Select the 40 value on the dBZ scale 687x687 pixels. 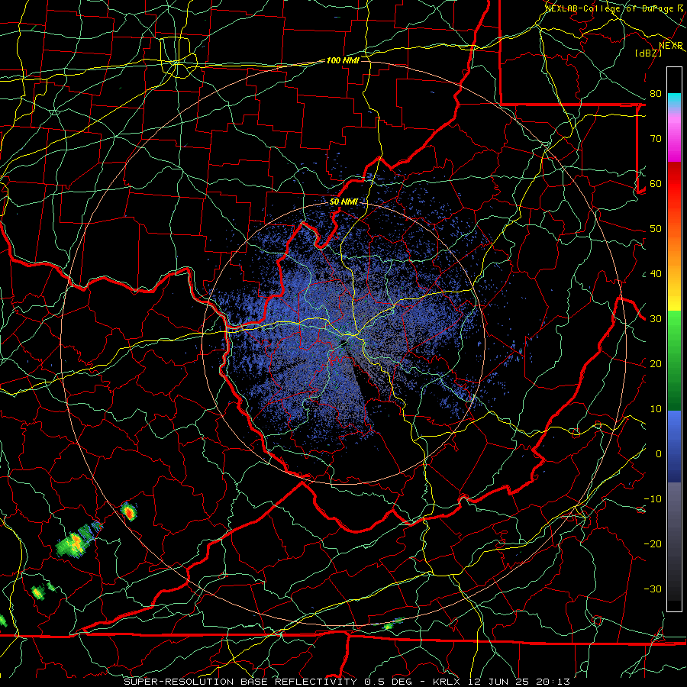(x=656, y=274)
